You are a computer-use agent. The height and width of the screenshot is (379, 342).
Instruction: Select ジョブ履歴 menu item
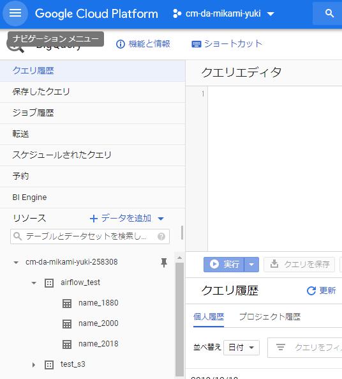coord(93,113)
